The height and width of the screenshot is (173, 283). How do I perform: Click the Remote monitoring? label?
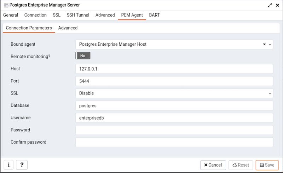pyautogui.click(x=30, y=57)
